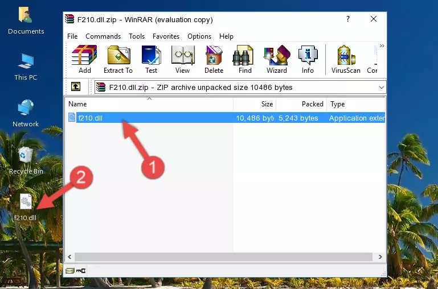Go up one folder level

click(x=76, y=86)
